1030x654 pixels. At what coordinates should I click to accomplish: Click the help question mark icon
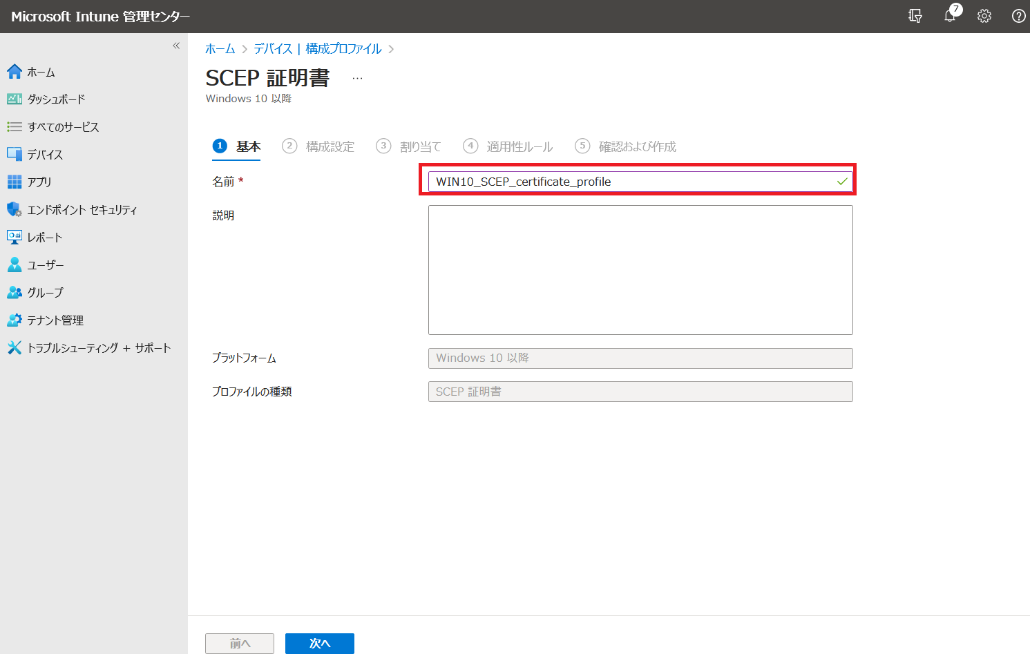[x=1018, y=16]
